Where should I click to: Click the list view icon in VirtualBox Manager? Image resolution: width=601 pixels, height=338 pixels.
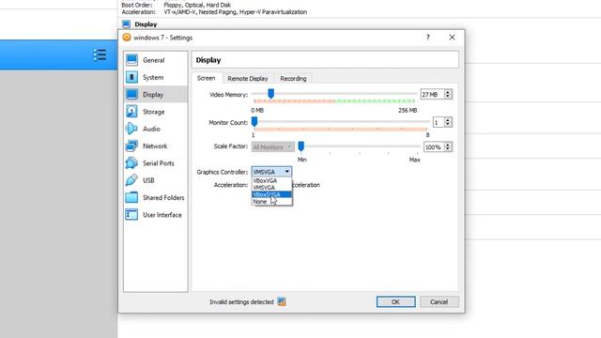100,54
